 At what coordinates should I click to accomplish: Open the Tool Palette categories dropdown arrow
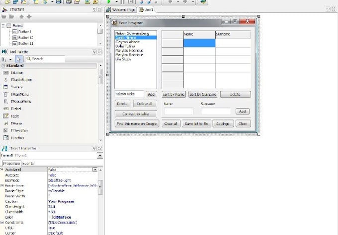(10, 59)
